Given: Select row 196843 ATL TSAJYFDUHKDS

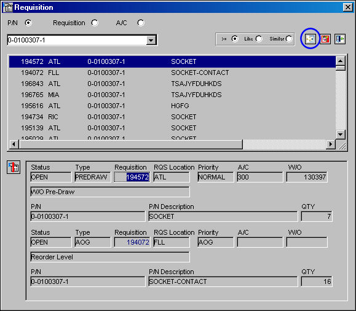Looking at the screenshot, I should pyautogui.click(x=172, y=84).
